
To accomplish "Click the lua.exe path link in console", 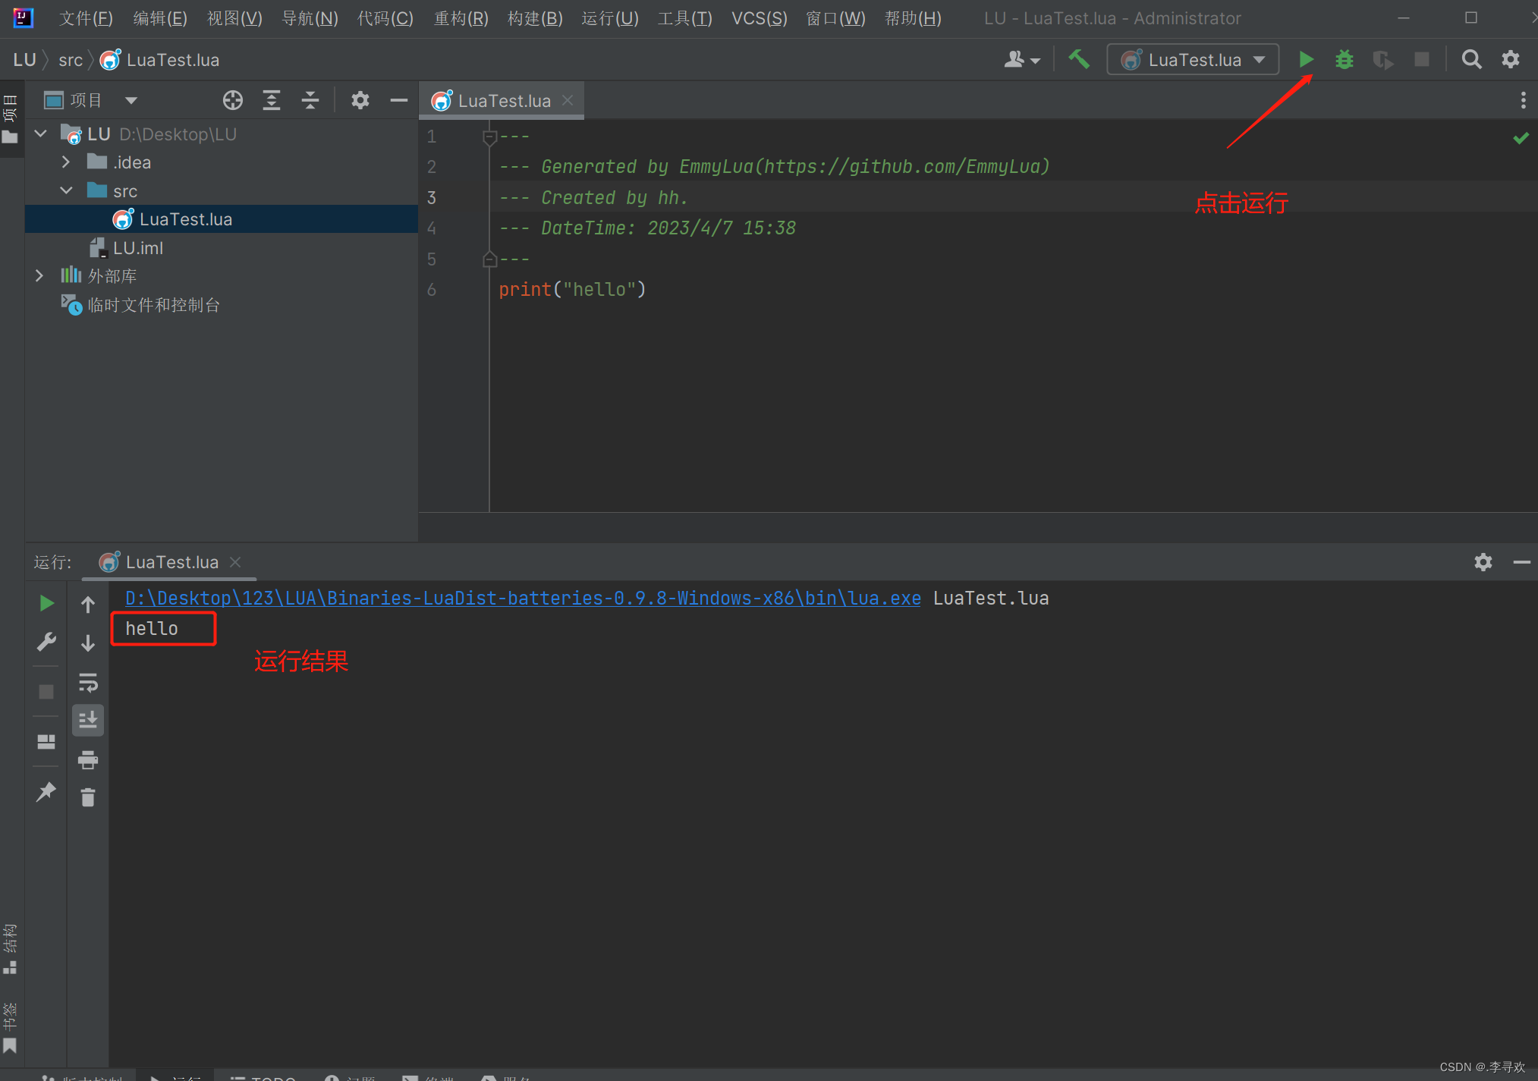I will [x=522, y=599].
